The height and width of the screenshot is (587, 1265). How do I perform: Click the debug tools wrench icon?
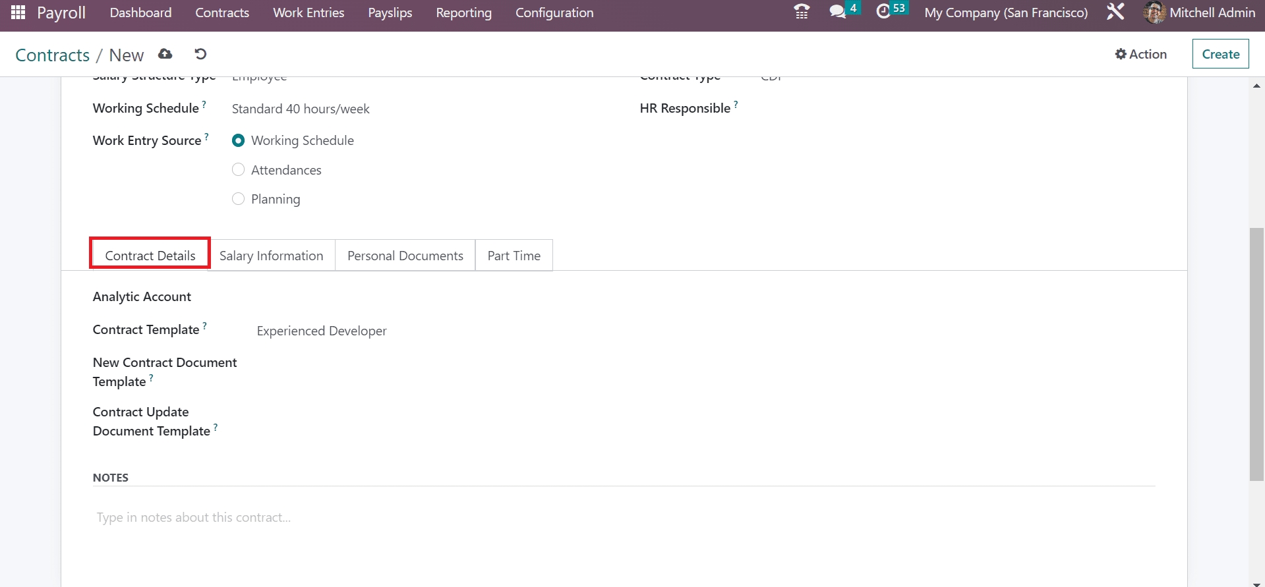pyautogui.click(x=1115, y=12)
